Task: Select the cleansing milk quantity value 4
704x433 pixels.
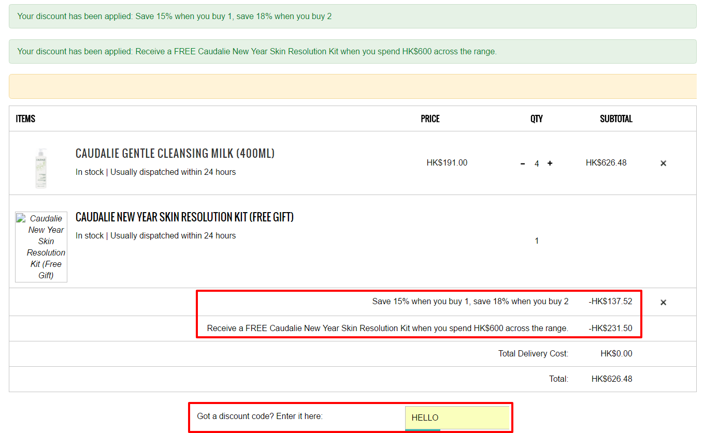Action: 537,163
